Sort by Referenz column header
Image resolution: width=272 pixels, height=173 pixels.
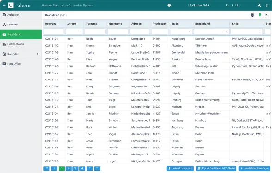click(51, 24)
